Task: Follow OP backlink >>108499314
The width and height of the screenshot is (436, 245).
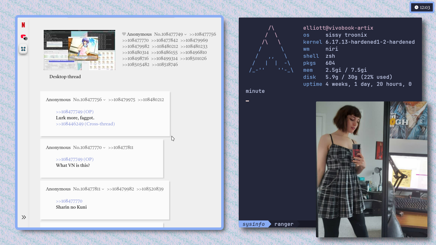Action: pyautogui.click(x=164, y=58)
